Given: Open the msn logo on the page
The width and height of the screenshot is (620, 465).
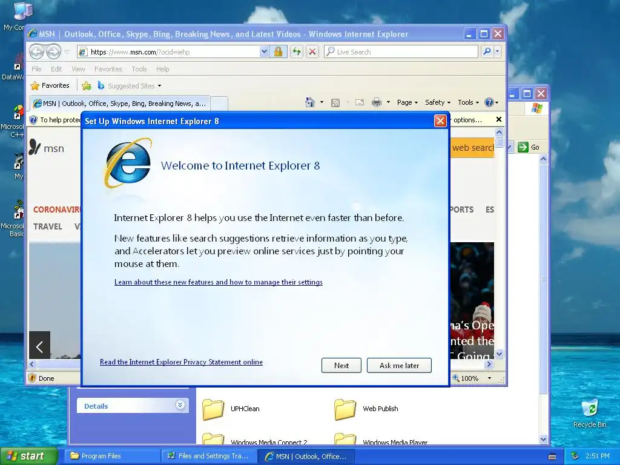Looking at the screenshot, I should [47, 148].
